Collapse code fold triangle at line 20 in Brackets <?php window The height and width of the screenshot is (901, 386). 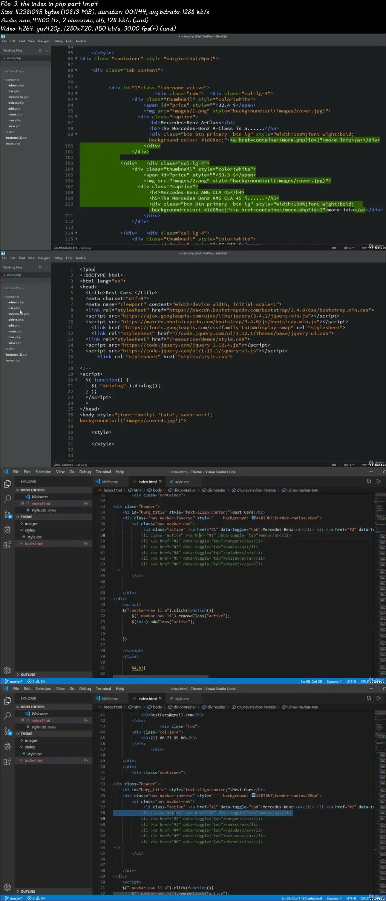77,380
